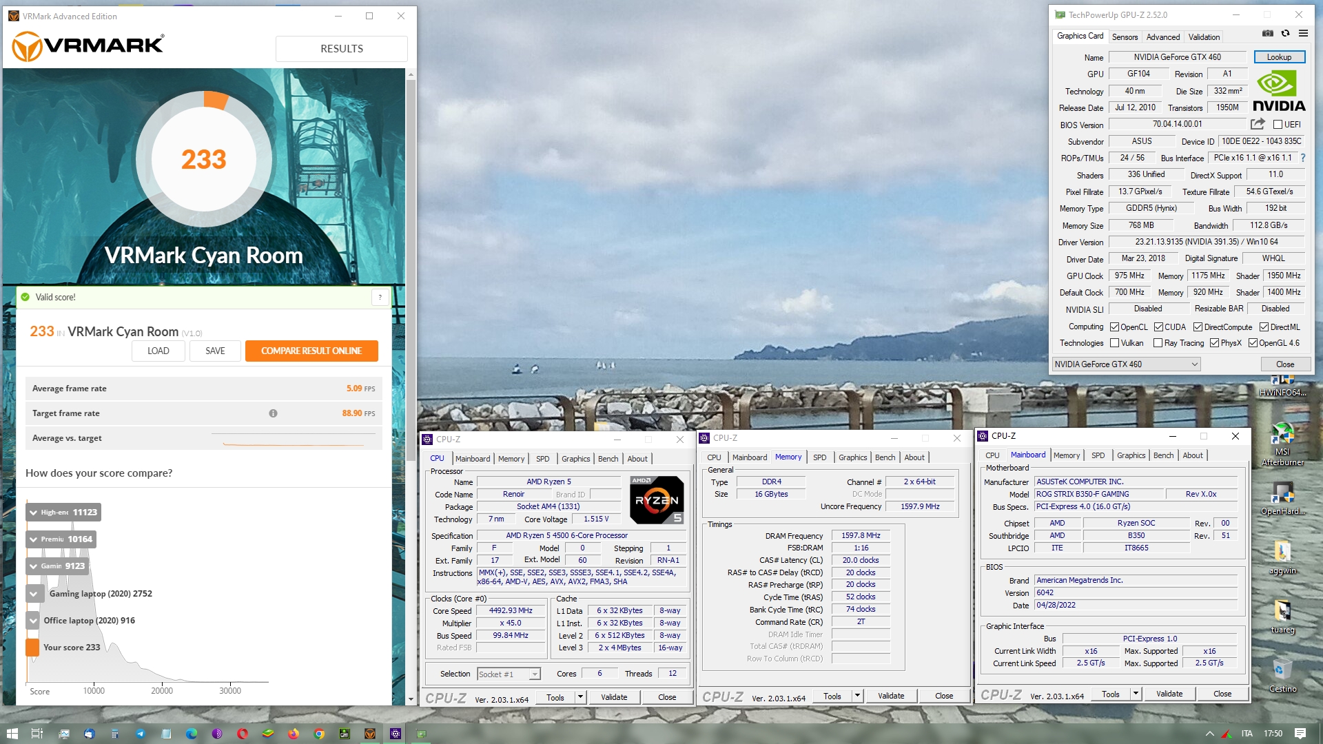Viewport: 1323px width, 744px height.
Task: Click the SAVE button in VRMark
Action: pyautogui.click(x=215, y=351)
